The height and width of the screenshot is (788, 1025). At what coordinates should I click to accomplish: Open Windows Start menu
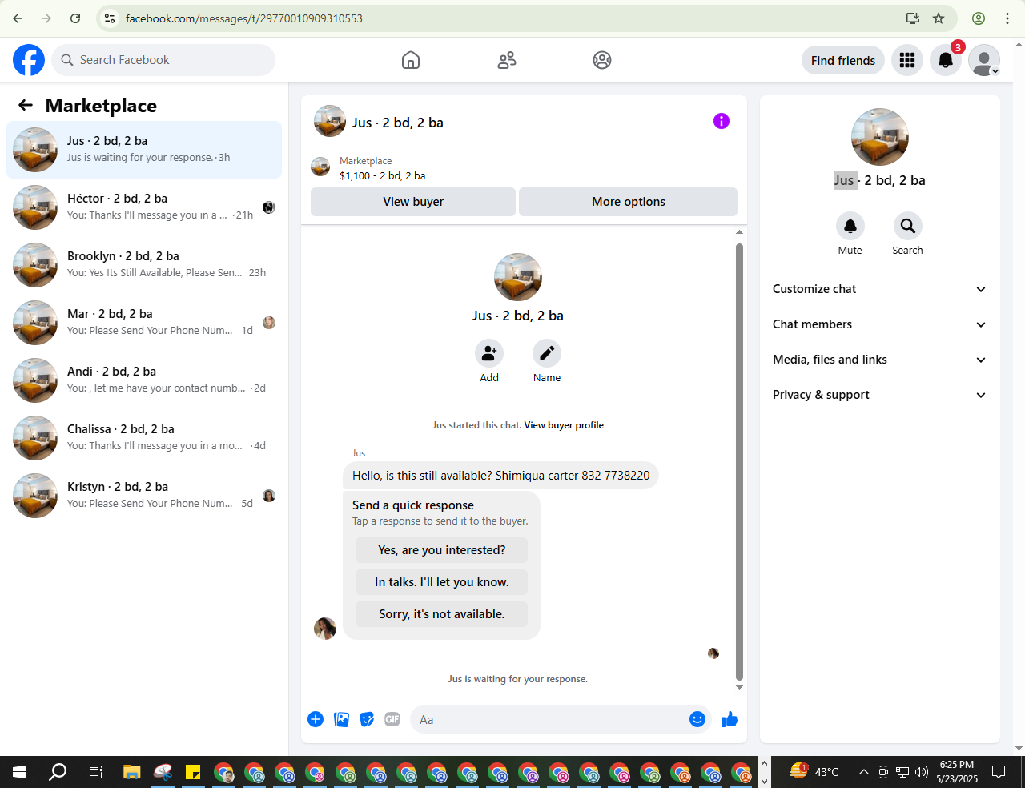click(19, 772)
